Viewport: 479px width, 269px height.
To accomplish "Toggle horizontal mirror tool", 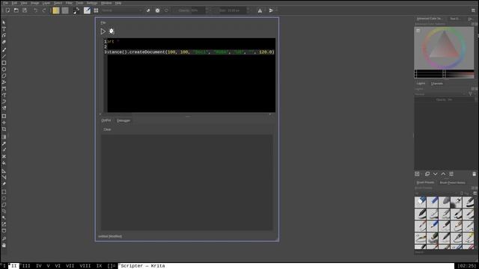I will point(260,10).
